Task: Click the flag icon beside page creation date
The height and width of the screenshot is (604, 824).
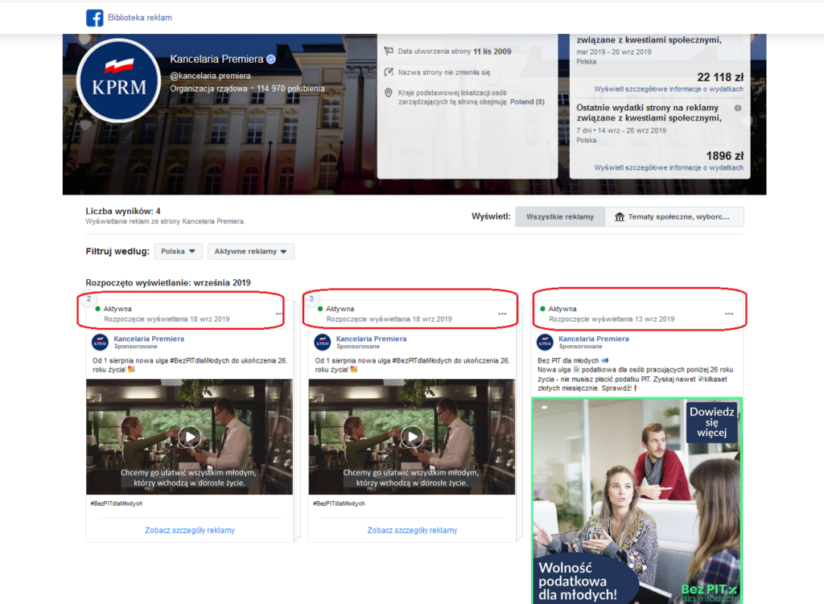Action: tap(389, 51)
